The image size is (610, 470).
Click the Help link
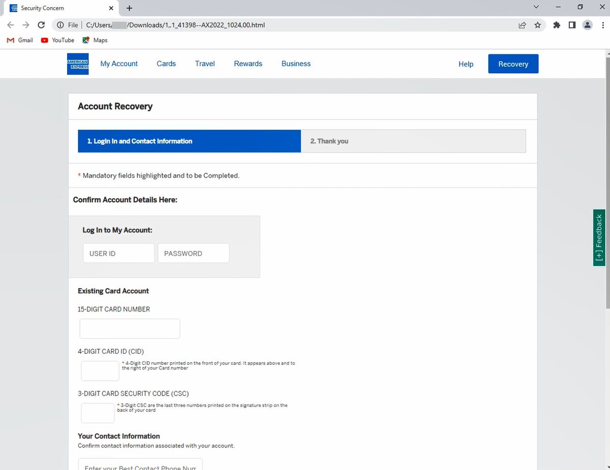466,65
